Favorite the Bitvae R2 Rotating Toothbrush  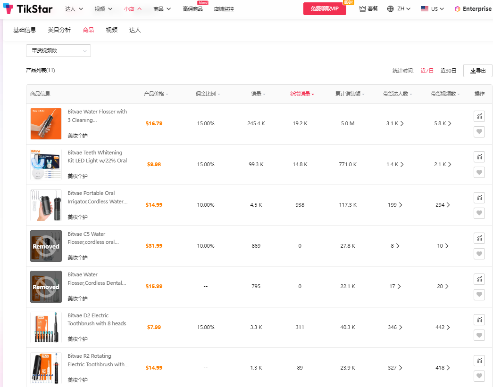pos(479,376)
